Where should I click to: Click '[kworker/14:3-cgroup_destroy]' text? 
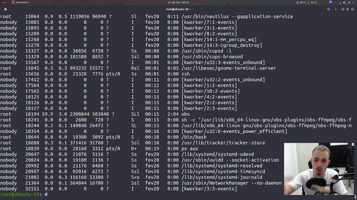[222, 45]
